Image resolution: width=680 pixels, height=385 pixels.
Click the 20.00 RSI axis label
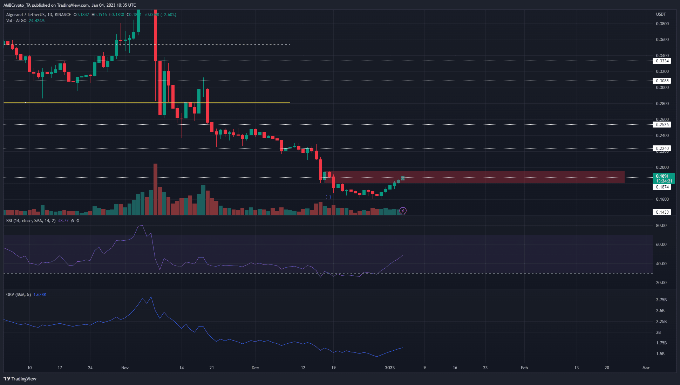(x=661, y=283)
